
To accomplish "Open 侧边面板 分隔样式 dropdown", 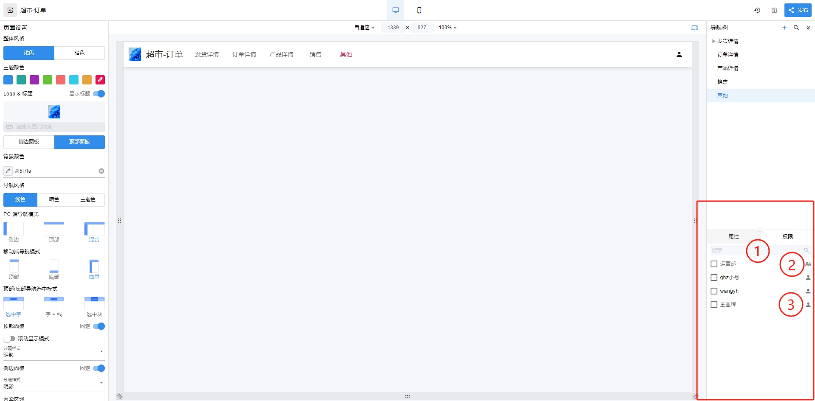I will 54,384.
